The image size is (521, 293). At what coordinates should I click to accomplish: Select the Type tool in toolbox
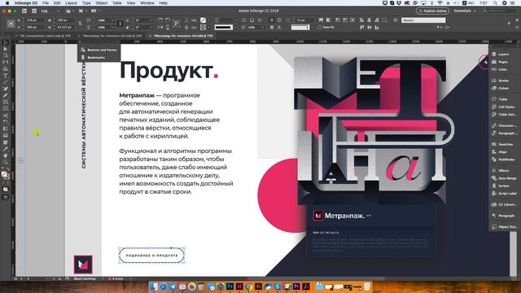pyautogui.click(x=6, y=76)
